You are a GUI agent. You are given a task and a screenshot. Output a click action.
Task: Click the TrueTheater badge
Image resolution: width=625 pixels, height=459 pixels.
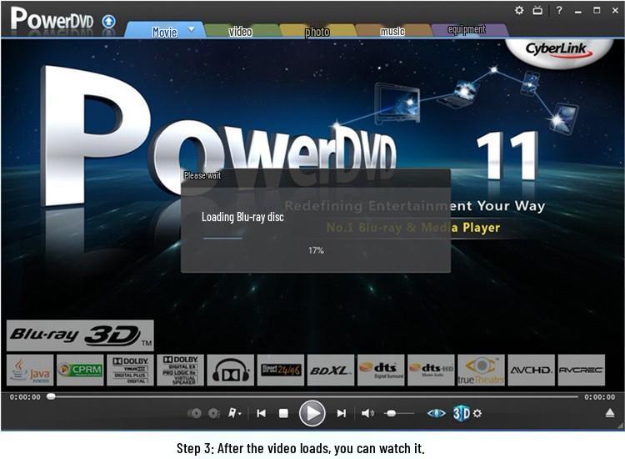481,370
